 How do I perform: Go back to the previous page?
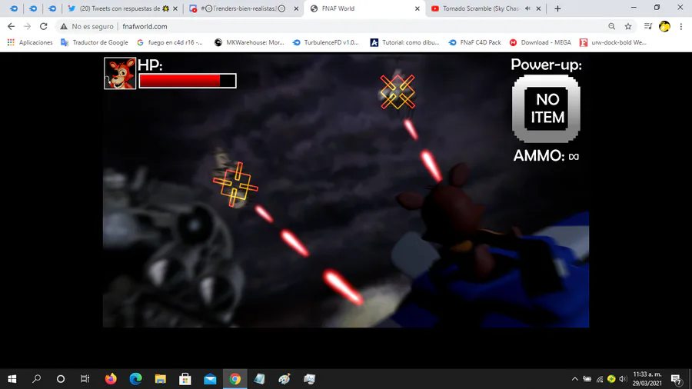click(11, 26)
